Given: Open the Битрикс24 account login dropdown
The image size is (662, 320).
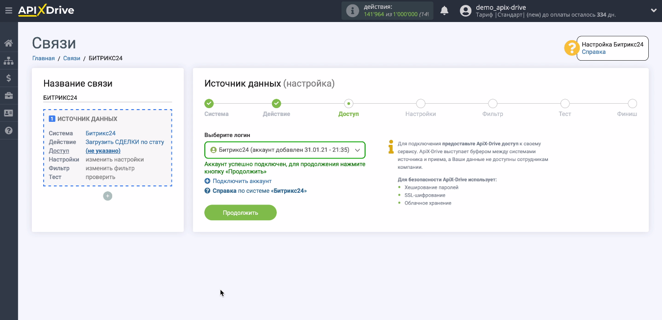Looking at the screenshot, I should click(x=285, y=150).
